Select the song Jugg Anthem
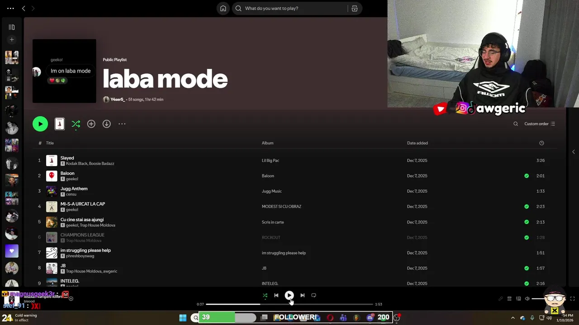Screen dimensions: 579x325 coord(74,189)
